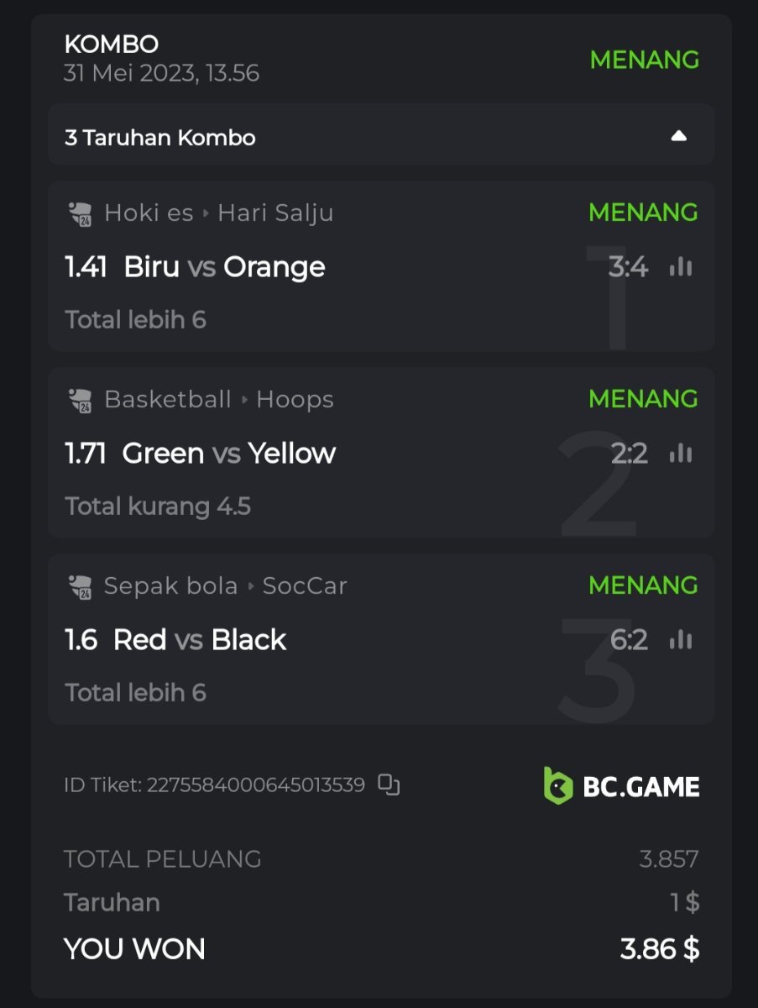
Task: Open the Biru vs Orange match
Action: (224, 267)
